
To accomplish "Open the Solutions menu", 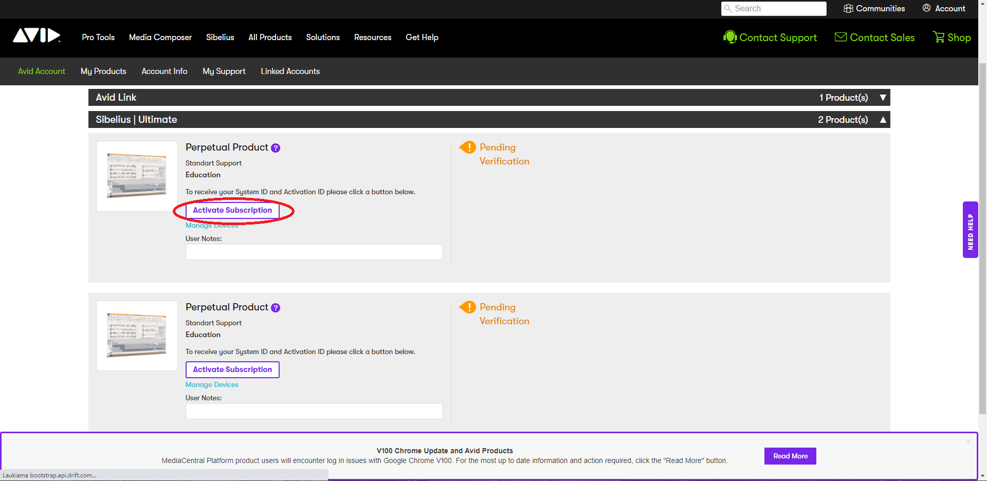I will (x=323, y=38).
